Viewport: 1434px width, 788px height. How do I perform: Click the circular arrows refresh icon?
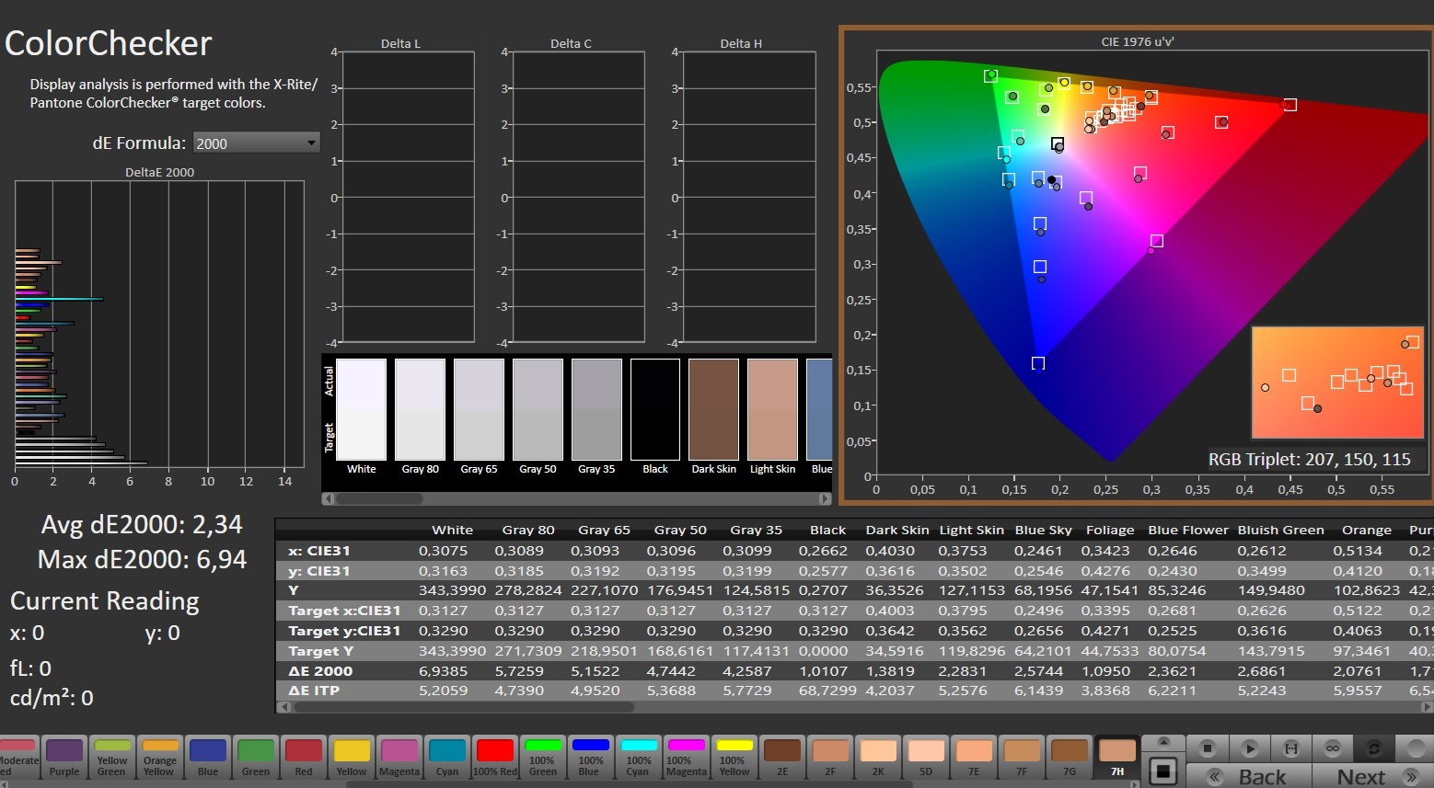tap(1373, 748)
